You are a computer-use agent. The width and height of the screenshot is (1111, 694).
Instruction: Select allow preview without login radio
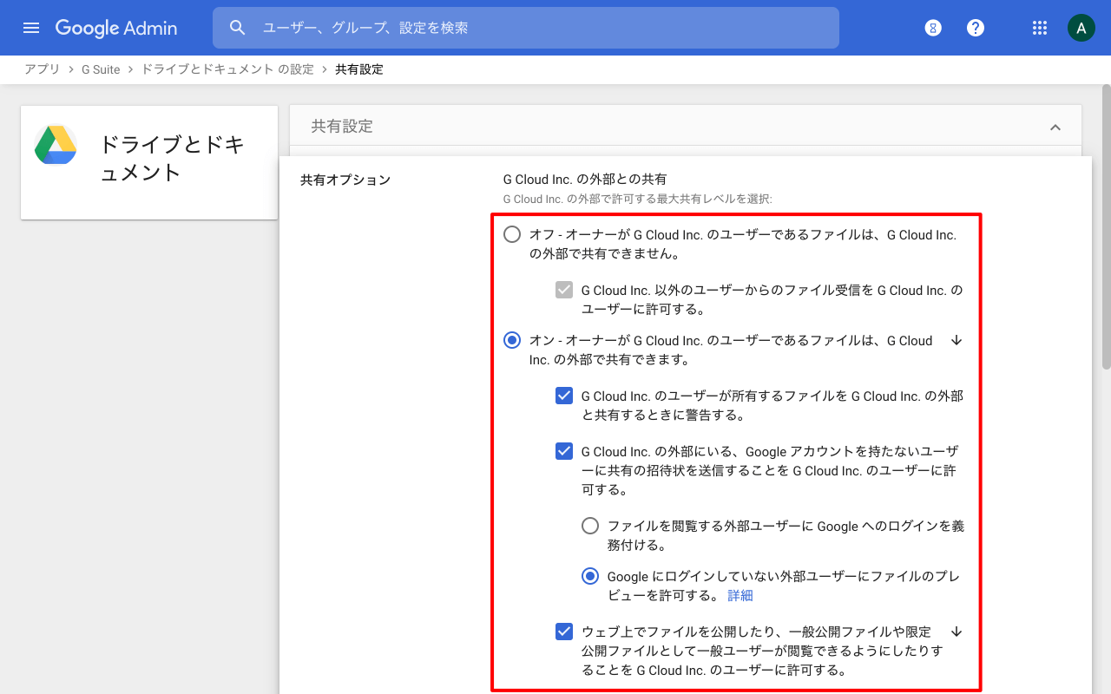click(590, 576)
